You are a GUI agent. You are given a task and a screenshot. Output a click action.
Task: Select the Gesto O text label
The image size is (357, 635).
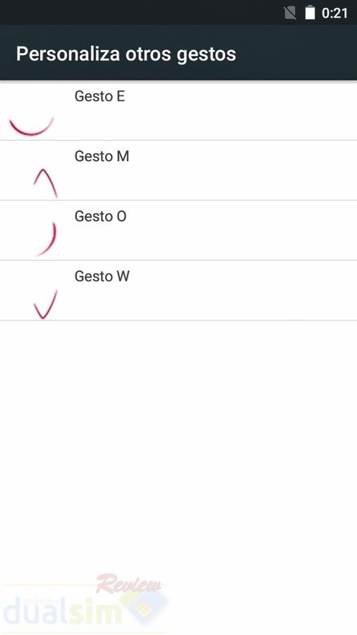point(100,216)
